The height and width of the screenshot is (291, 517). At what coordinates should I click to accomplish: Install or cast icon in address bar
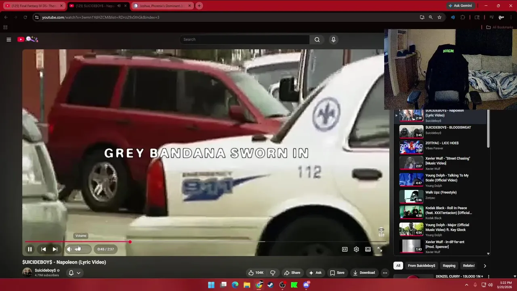click(422, 17)
